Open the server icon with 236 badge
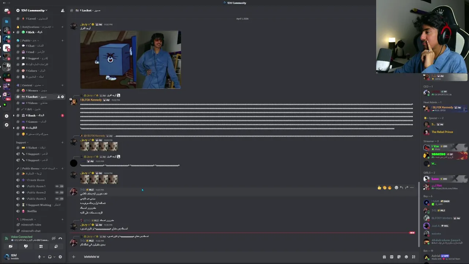Image resolution: width=469 pixels, height=264 pixels. coord(7,77)
